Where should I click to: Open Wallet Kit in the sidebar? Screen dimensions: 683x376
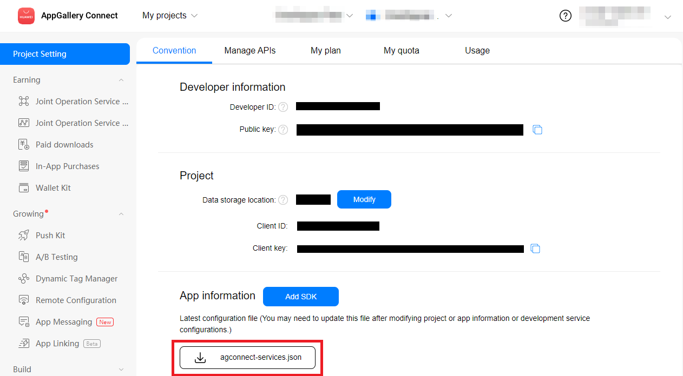pos(53,188)
